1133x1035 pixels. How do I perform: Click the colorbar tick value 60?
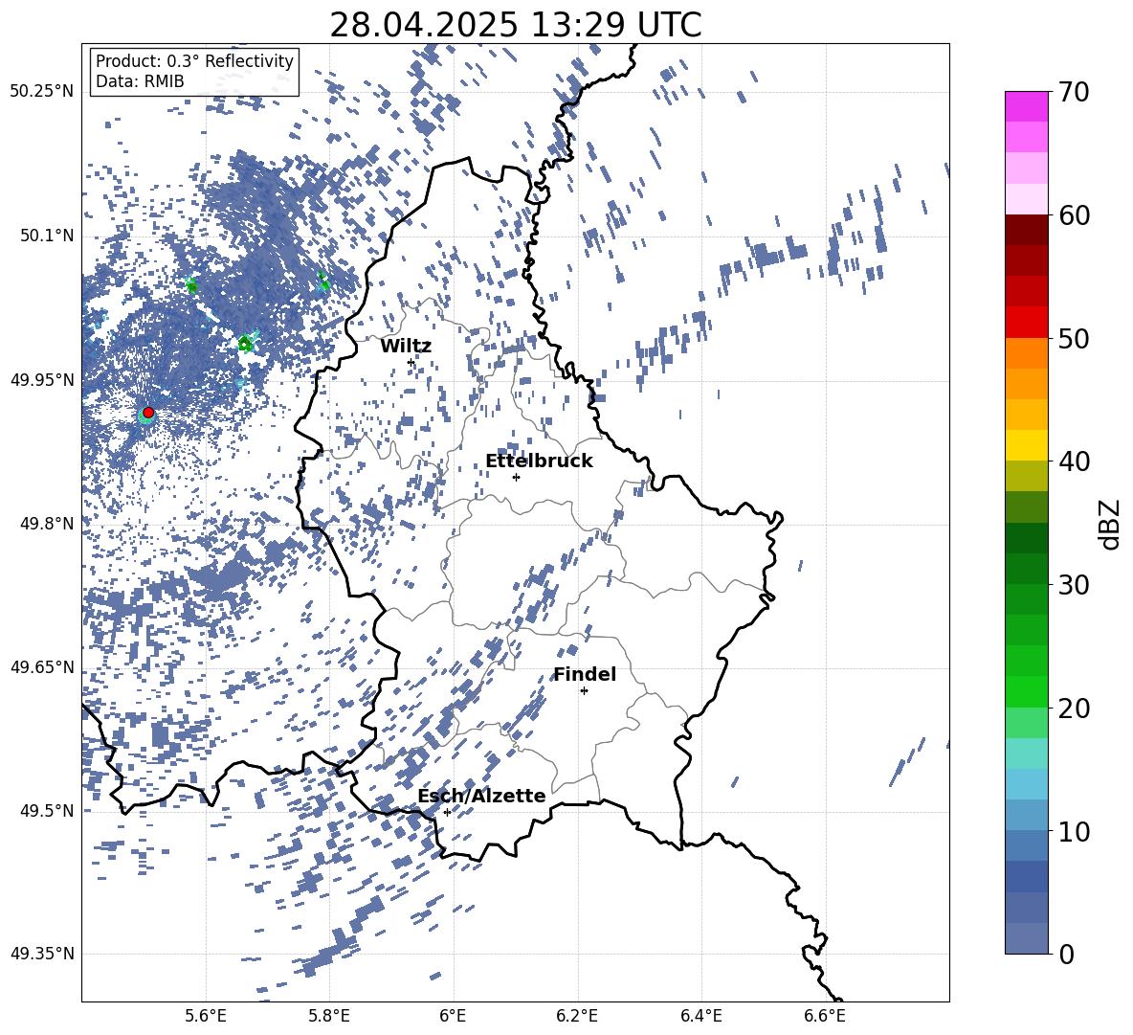1074,215
